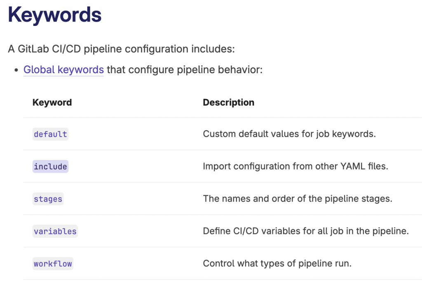Click the 'Custom default values for job keywords' description
The image size is (422, 285).
[289, 134]
